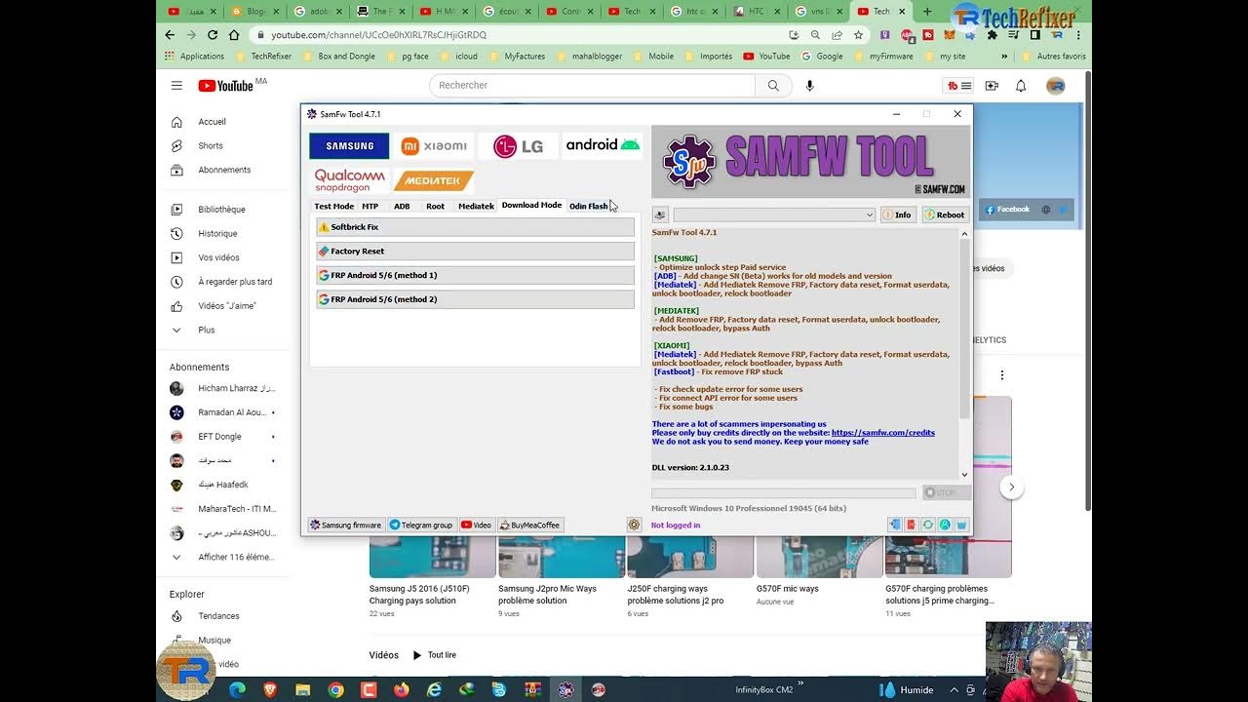Click the YouTube search magnifier button

[773, 86]
